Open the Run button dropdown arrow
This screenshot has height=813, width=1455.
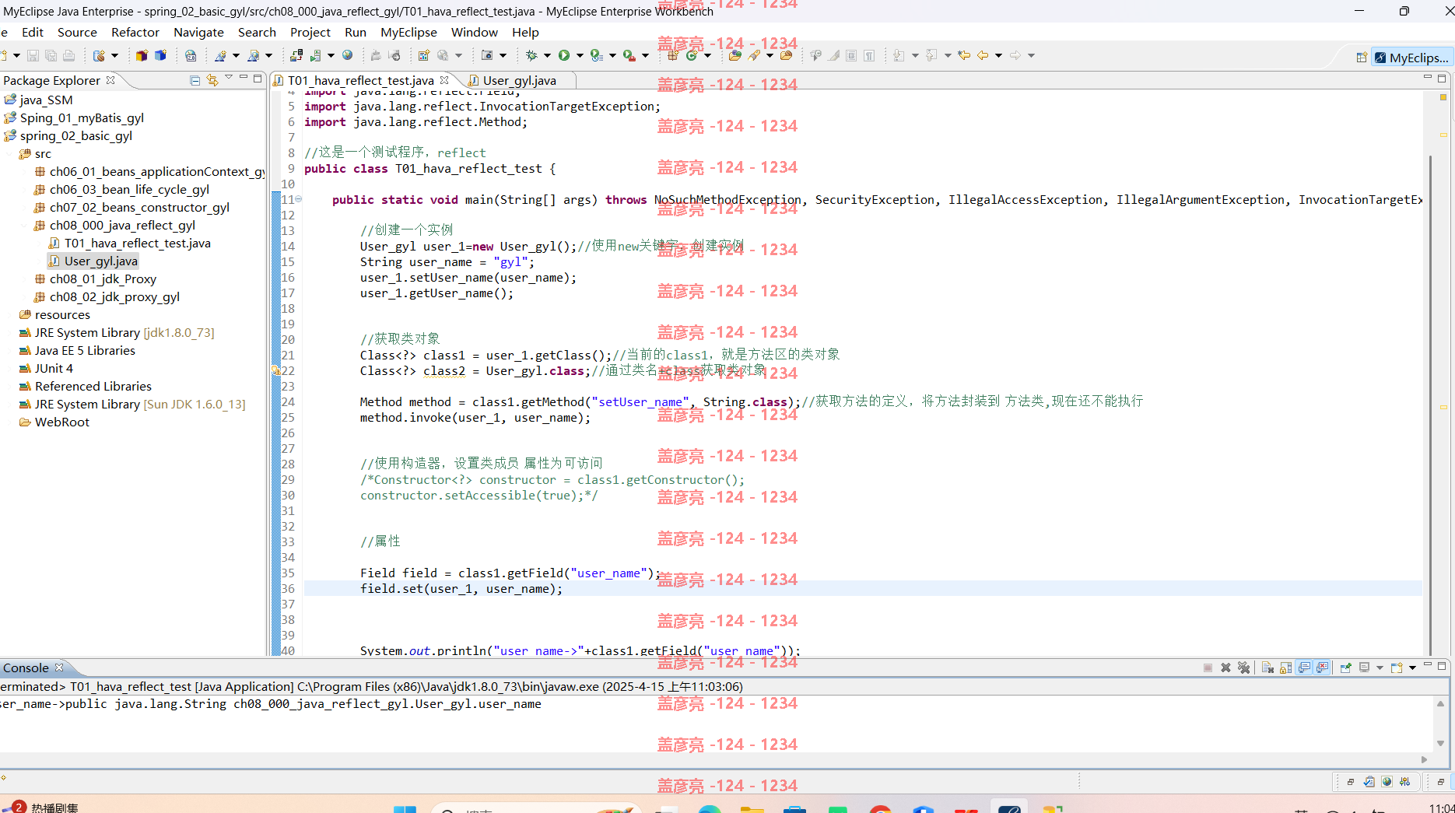point(580,55)
